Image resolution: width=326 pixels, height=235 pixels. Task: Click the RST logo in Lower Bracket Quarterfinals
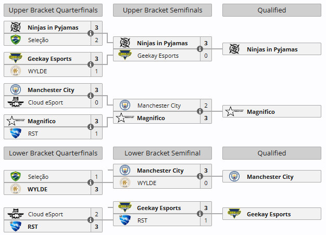click(15, 227)
